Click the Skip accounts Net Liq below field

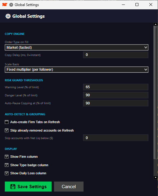(x=116, y=138)
